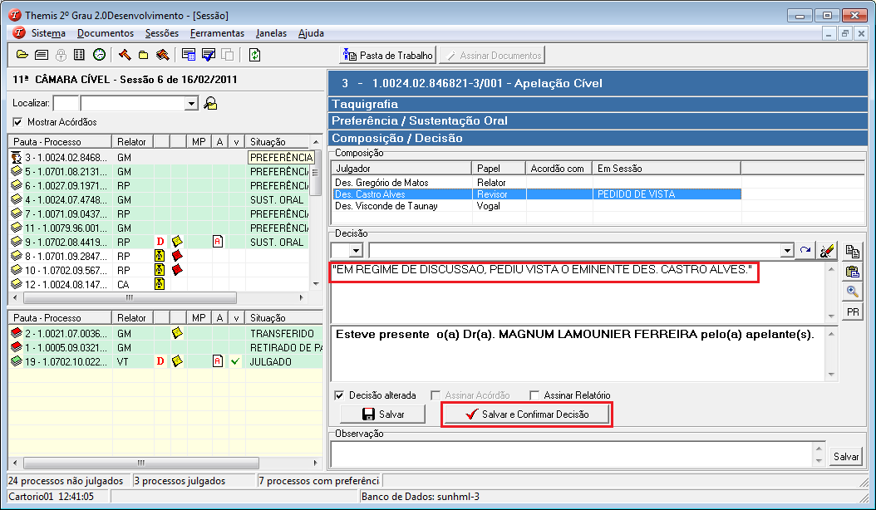This screenshot has width=876, height=510.
Task: Click the eraser clear icon in Decisão
Action: (x=827, y=250)
